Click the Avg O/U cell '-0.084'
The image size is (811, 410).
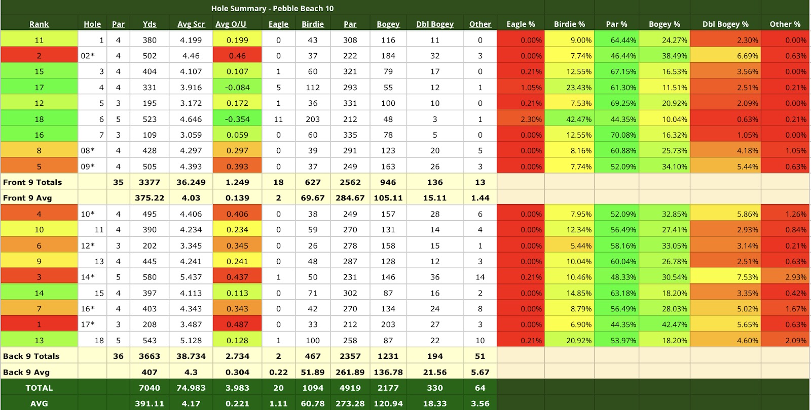pos(237,87)
